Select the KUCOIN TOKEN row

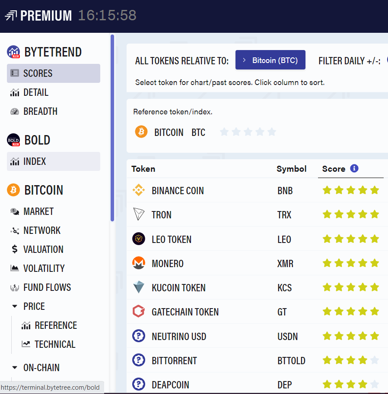[257, 287]
